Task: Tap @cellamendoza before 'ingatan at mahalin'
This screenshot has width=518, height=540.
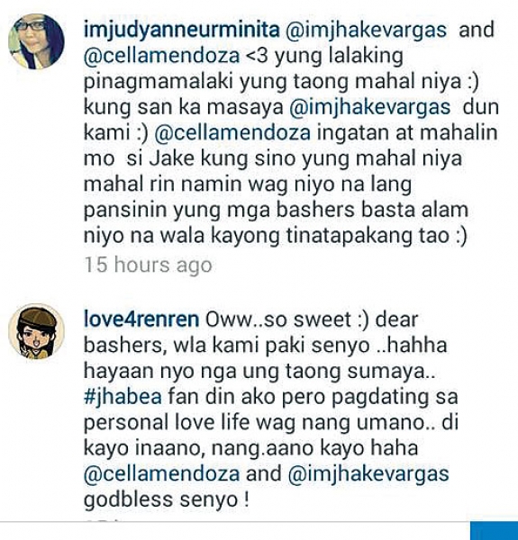Action: point(232,133)
